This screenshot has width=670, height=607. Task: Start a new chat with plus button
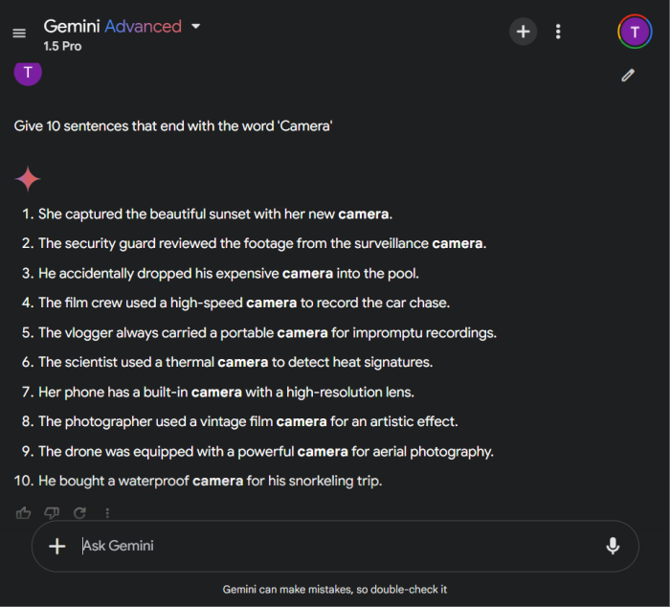[523, 32]
